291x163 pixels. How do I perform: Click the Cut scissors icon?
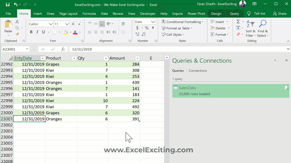pos(17,22)
